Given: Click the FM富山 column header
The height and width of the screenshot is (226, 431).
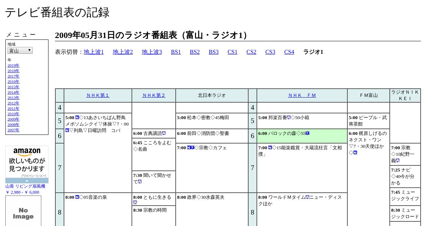Looking at the screenshot, I should click(369, 95).
